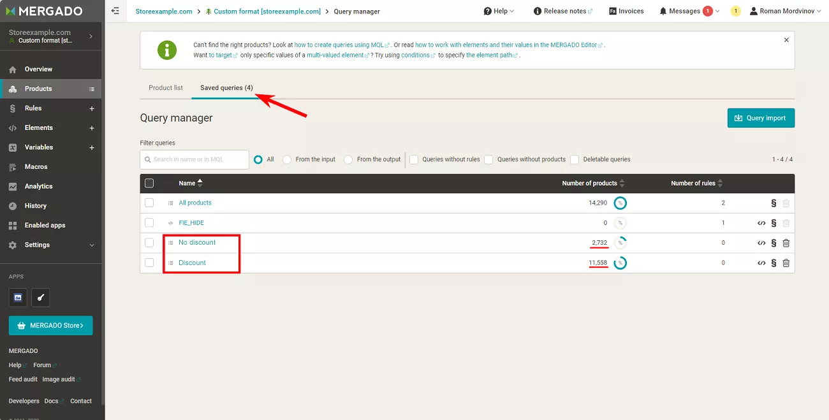Switch to the Product list tab
The height and width of the screenshot is (420, 829).
(x=166, y=88)
